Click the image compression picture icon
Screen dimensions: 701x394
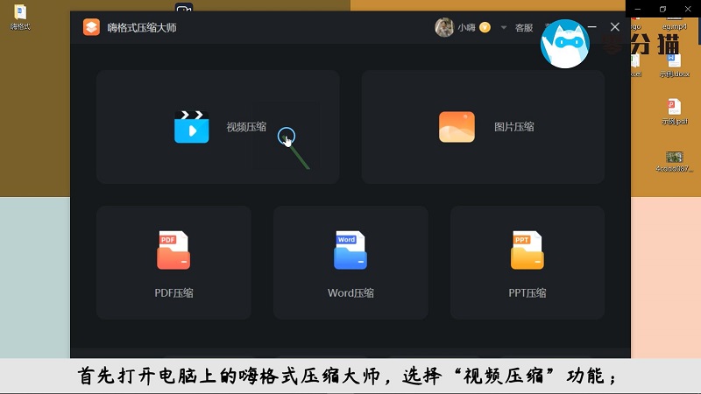457,127
